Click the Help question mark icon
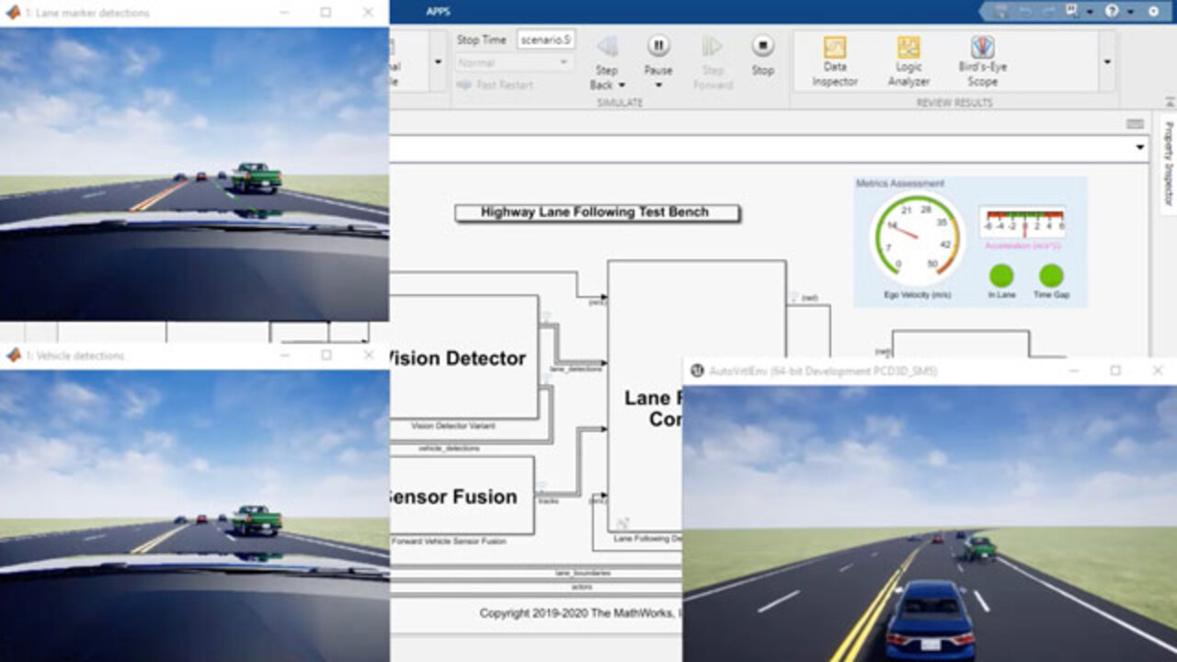 click(x=1111, y=11)
